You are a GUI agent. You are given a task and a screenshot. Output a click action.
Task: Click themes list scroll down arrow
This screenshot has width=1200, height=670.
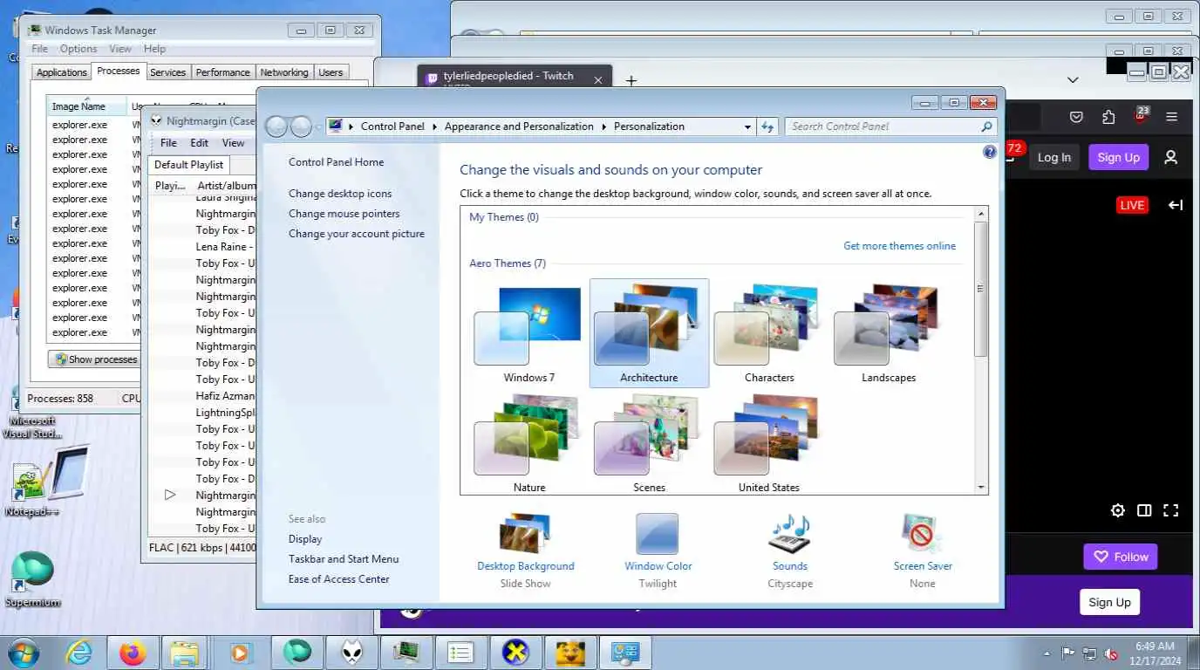coord(981,488)
